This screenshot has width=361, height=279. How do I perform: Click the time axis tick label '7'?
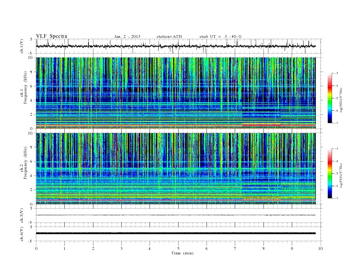click(235, 248)
